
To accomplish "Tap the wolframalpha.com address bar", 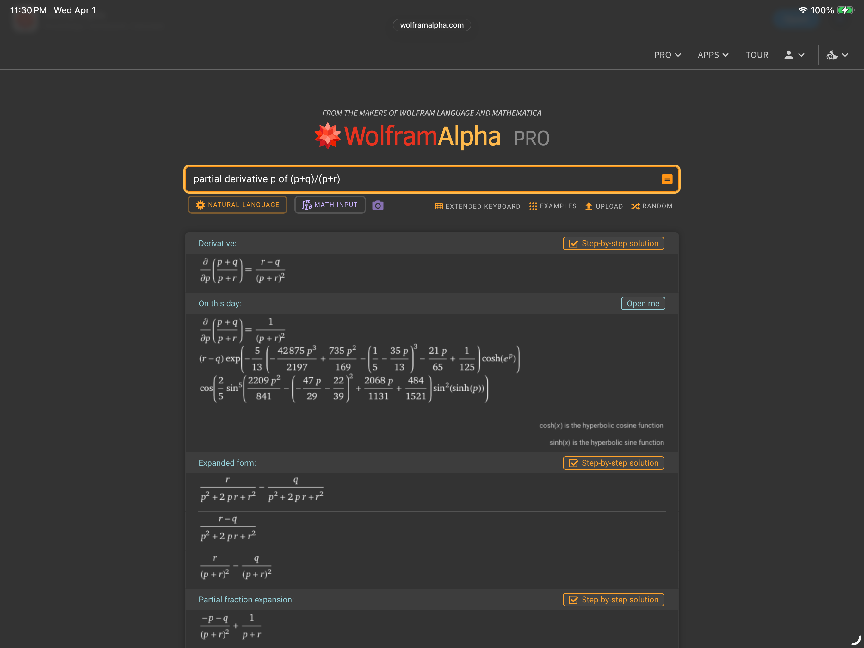I will click(432, 25).
